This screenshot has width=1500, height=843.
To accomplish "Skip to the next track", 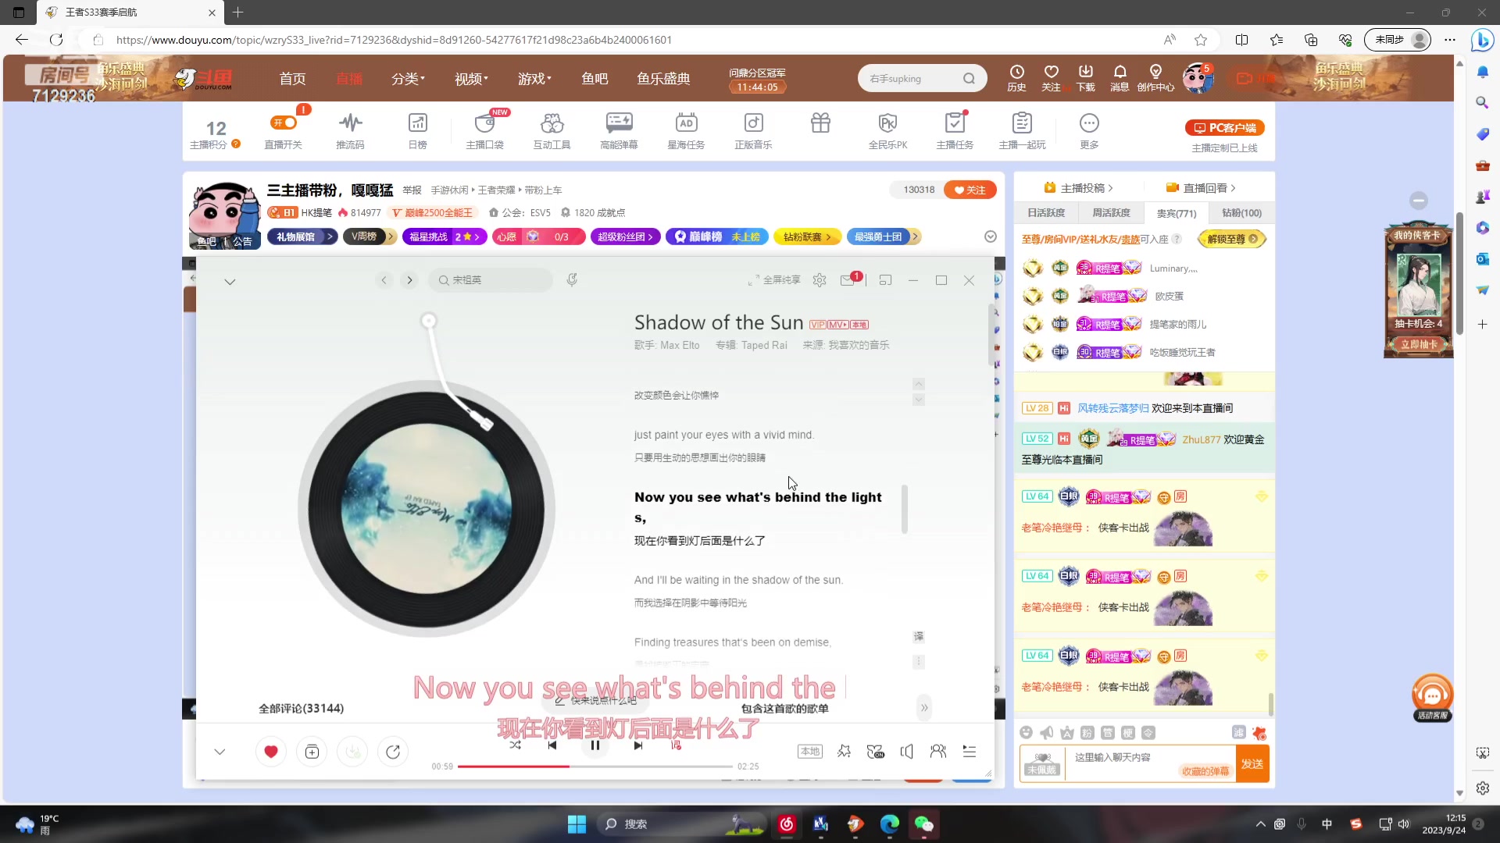I will pyautogui.click(x=638, y=745).
